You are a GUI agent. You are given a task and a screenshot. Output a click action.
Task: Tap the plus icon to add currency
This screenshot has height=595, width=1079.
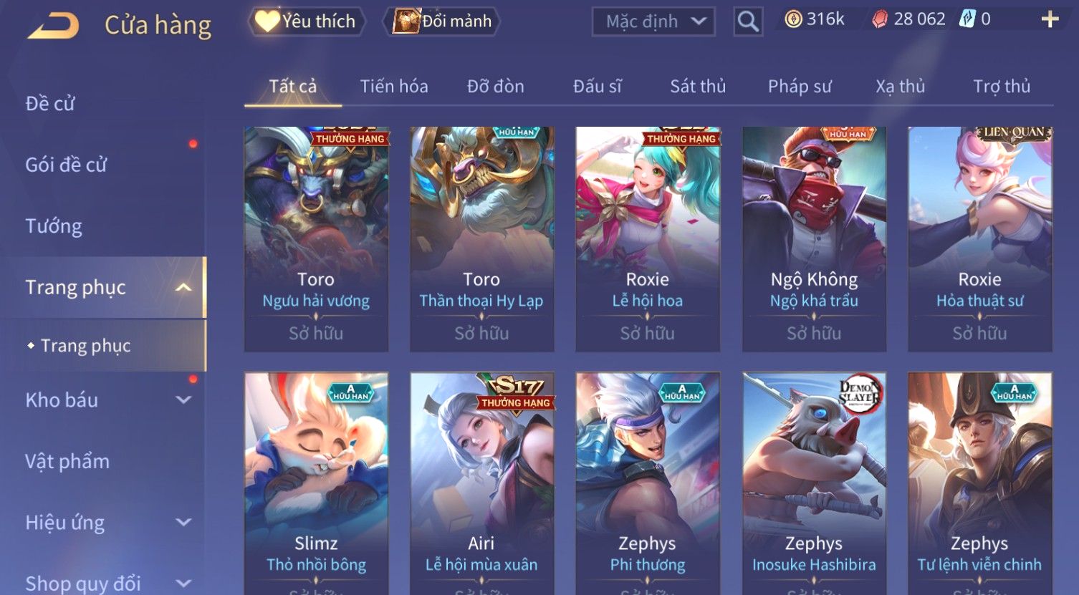tap(1050, 19)
